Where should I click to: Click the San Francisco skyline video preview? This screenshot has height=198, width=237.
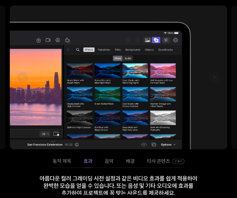(x=36, y=87)
